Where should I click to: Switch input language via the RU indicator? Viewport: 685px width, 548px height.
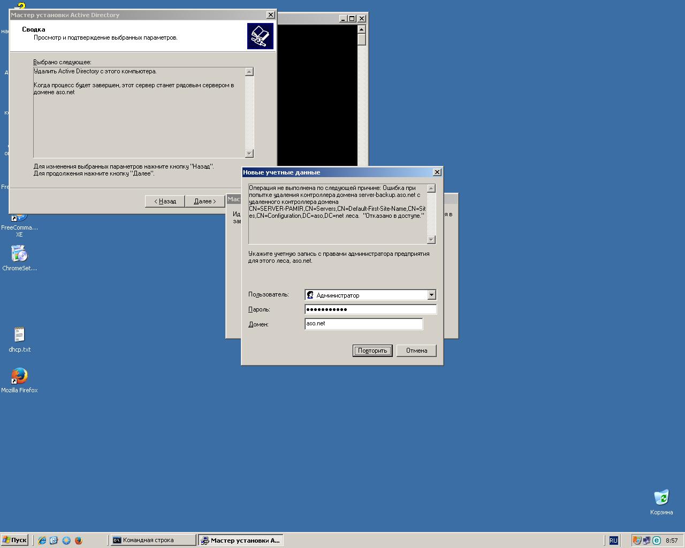[x=613, y=541]
